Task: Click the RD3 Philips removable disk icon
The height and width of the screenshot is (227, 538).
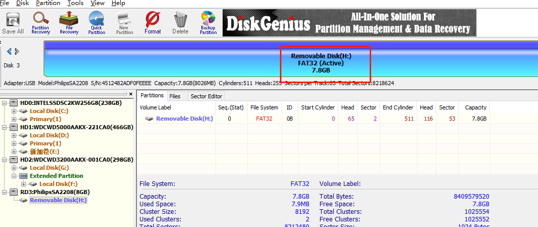Action: 14,192
